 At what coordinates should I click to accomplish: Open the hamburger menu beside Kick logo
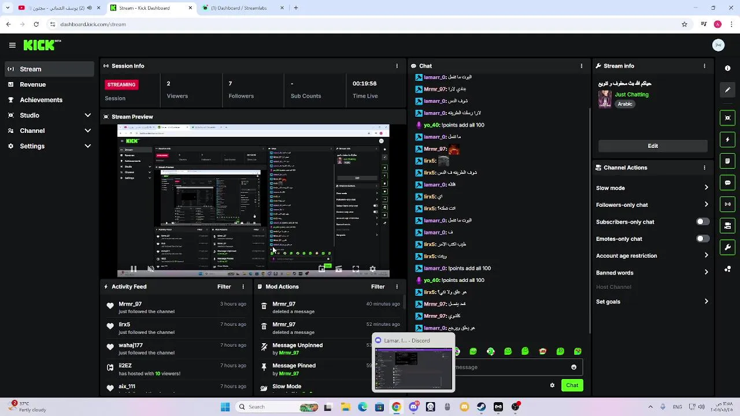click(x=12, y=45)
